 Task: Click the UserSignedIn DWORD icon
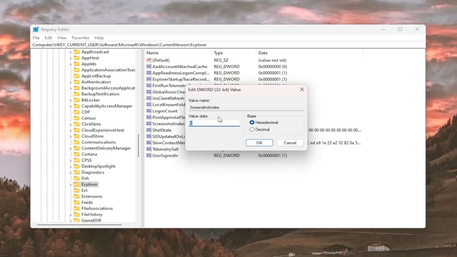click(149, 155)
